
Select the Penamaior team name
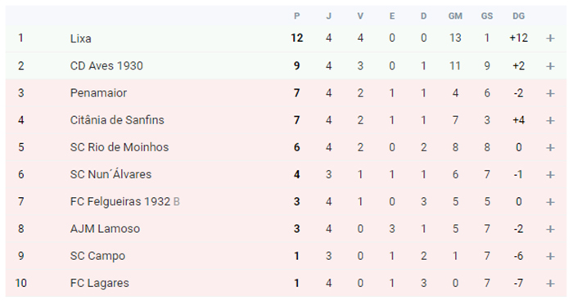pyautogui.click(x=98, y=92)
